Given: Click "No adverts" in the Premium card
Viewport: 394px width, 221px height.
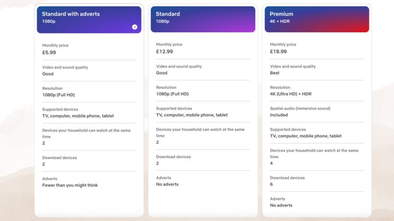Looking at the screenshot, I should pos(281,205).
